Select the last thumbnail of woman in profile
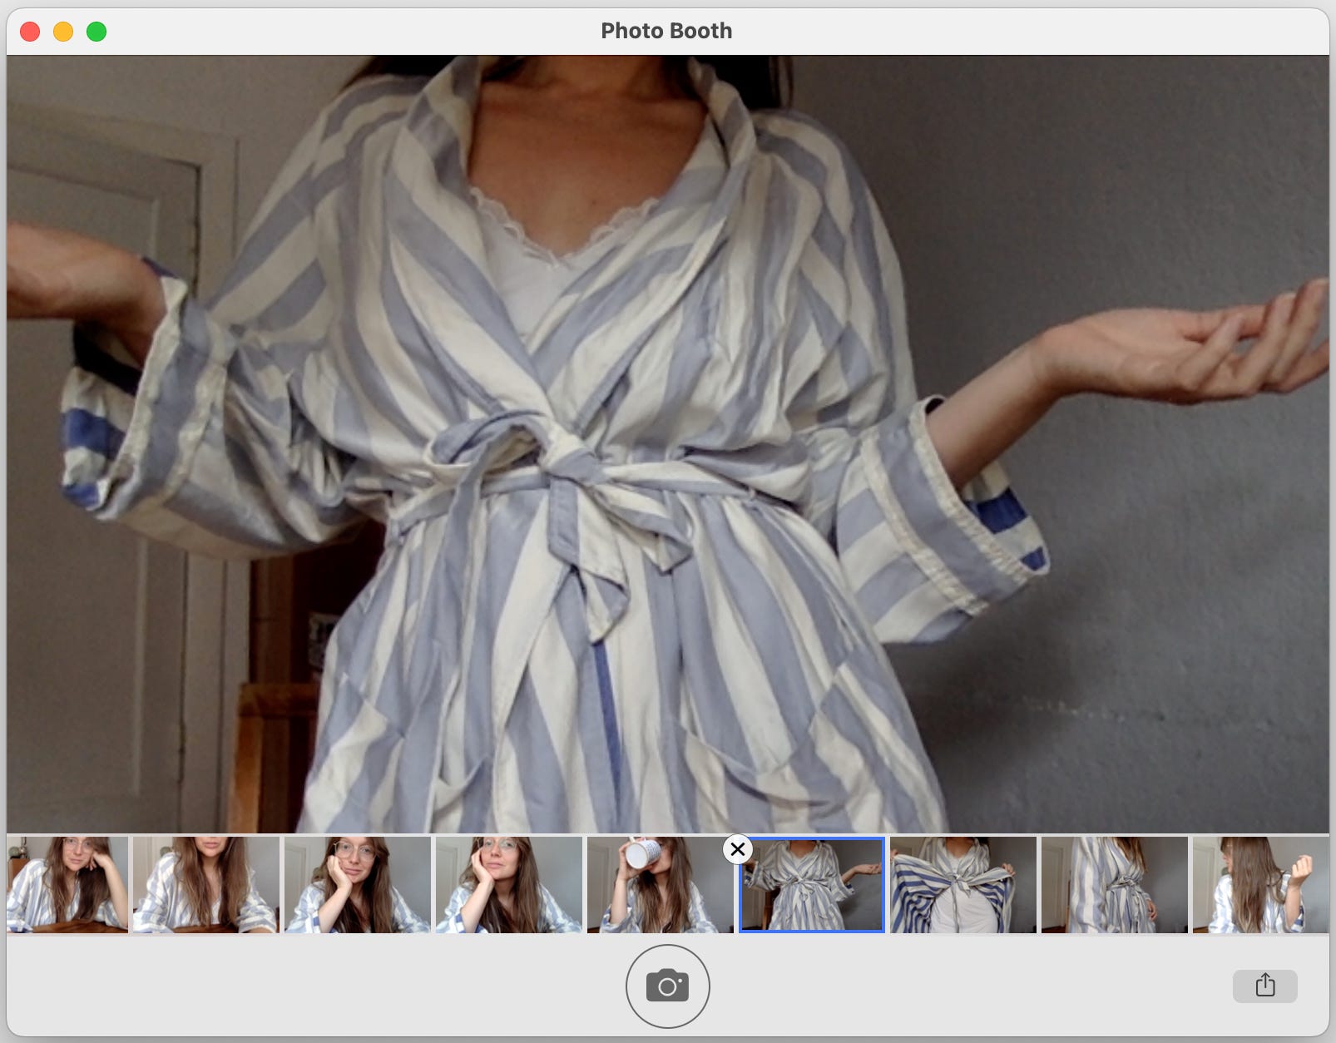The height and width of the screenshot is (1043, 1336). pyautogui.click(x=1260, y=884)
